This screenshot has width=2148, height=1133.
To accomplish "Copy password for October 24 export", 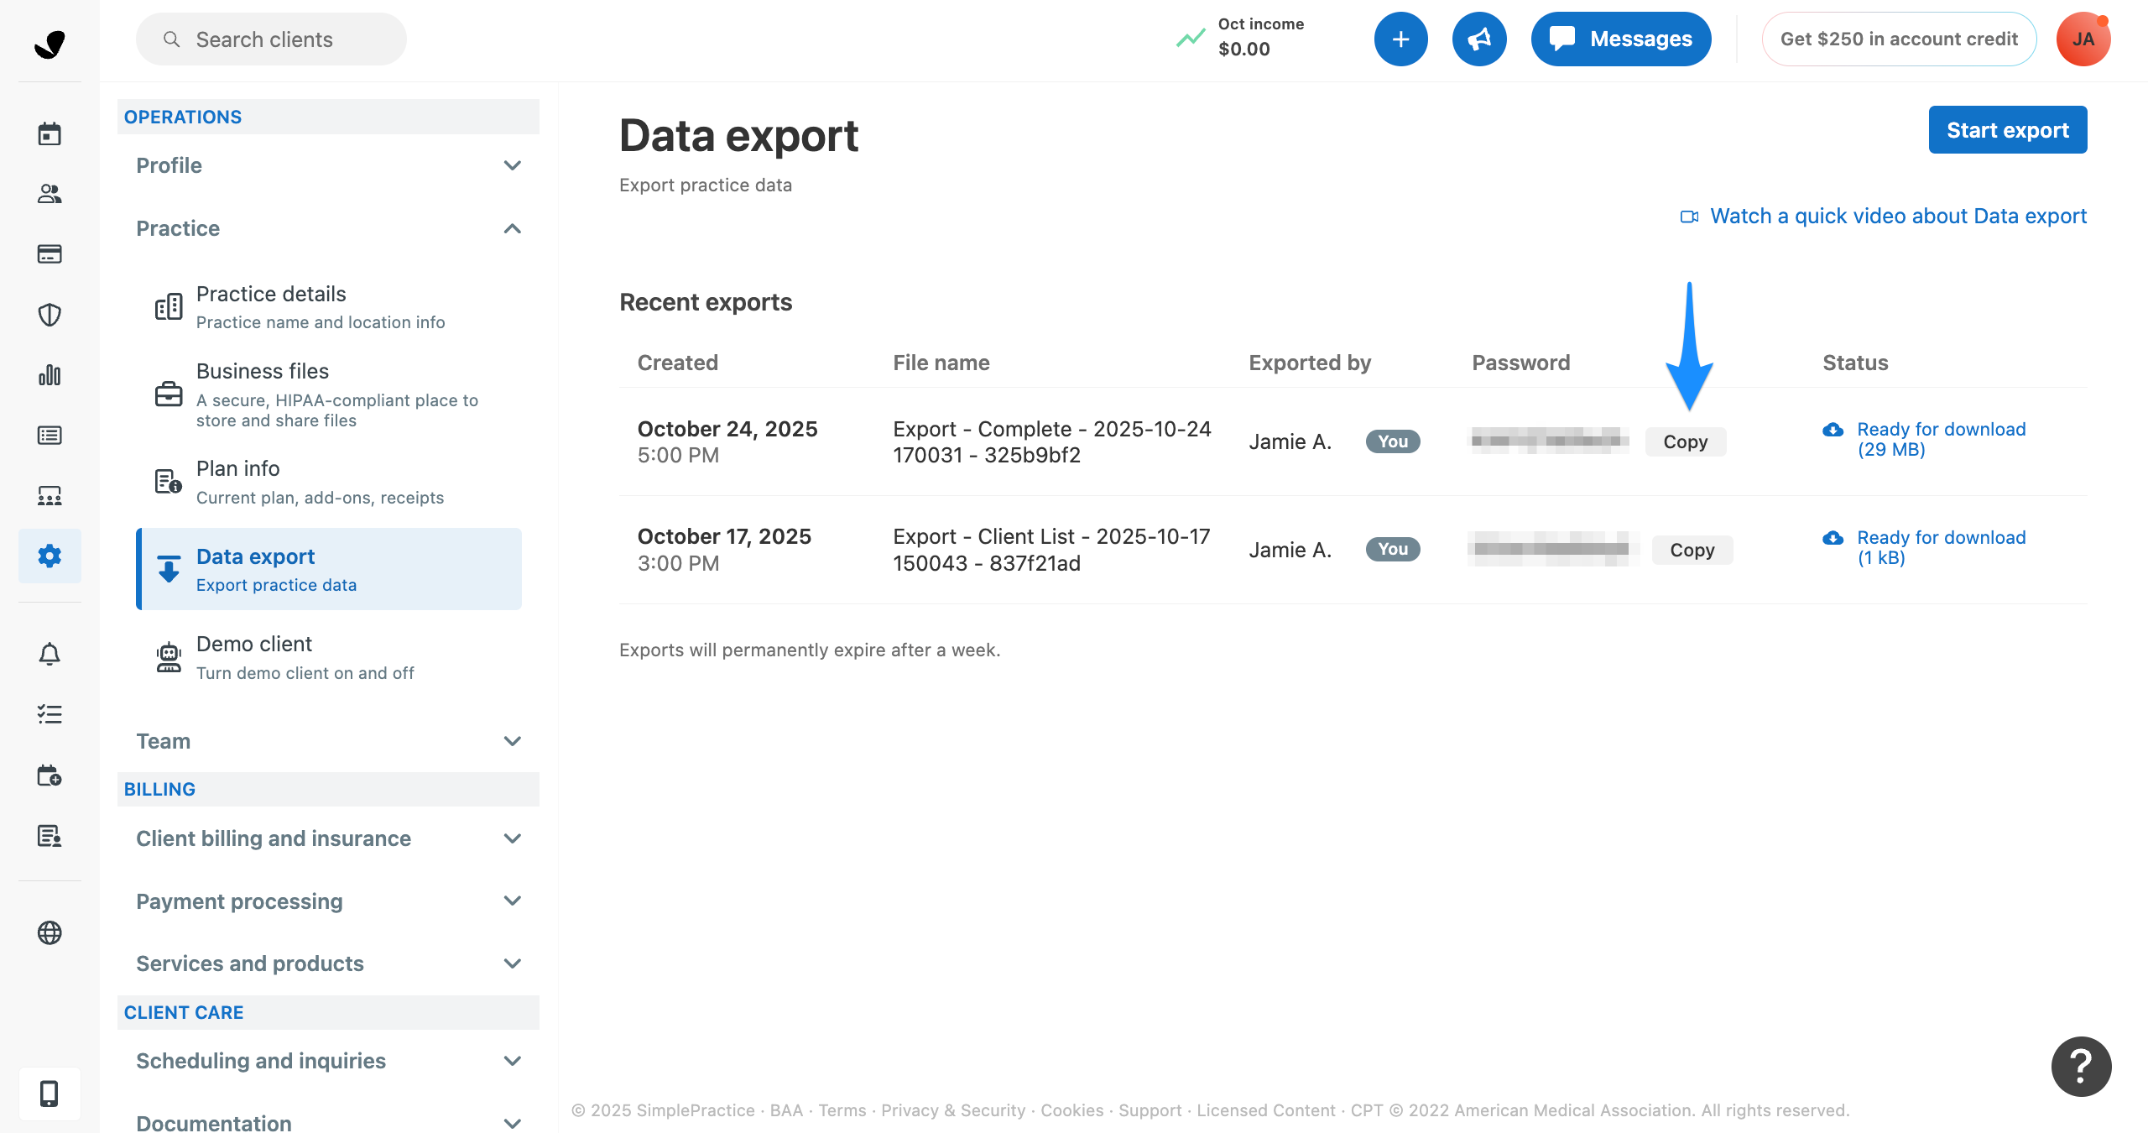I will point(1685,441).
